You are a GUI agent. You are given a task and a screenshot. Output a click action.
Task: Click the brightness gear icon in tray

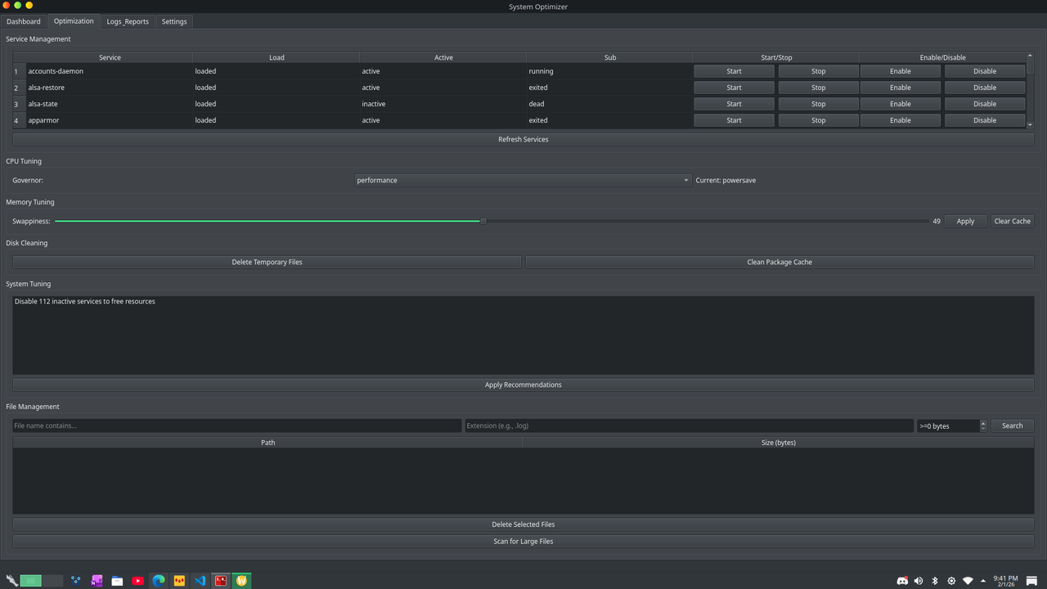(x=951, y=581)
